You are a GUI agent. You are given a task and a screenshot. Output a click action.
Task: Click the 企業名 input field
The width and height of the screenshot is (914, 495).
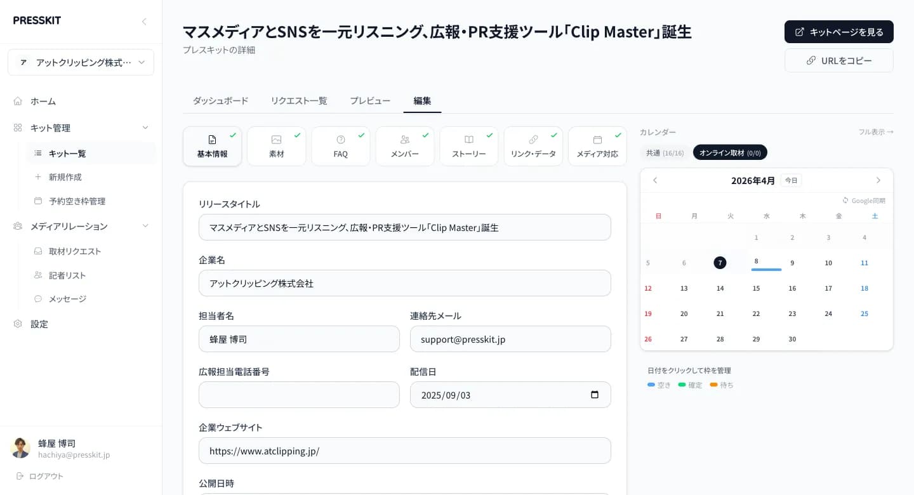coord(405,283)
